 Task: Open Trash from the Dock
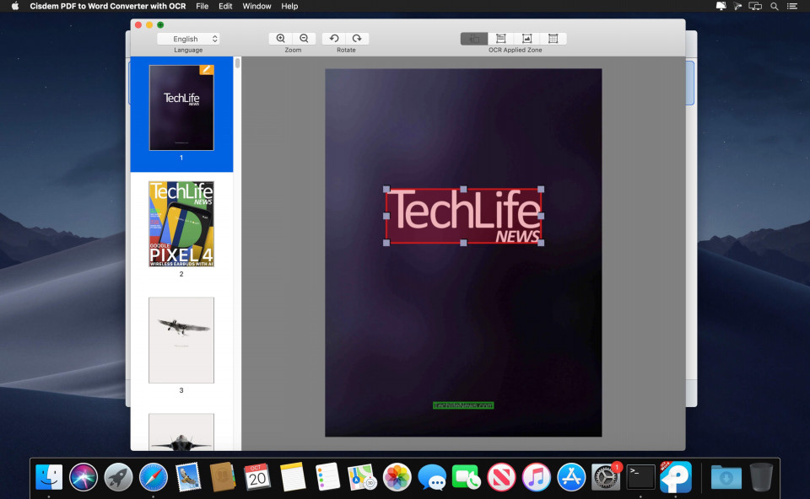tap(761, 477)
